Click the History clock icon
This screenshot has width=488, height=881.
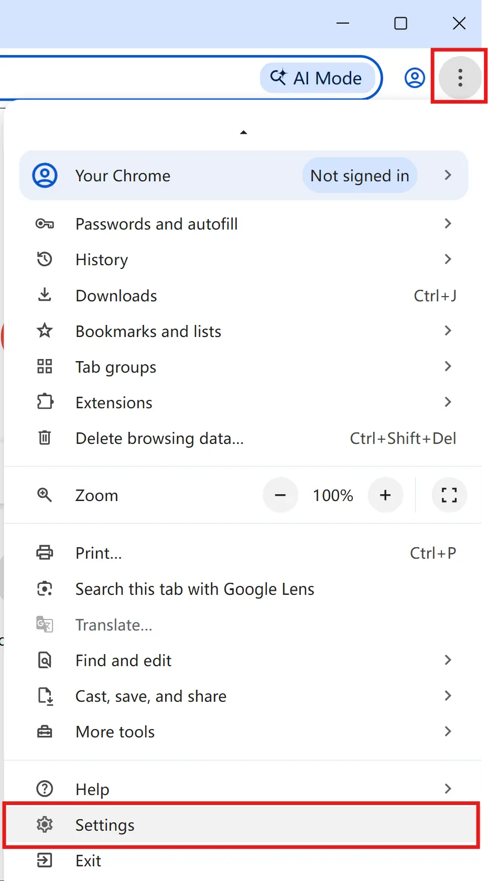pos(45,259)
